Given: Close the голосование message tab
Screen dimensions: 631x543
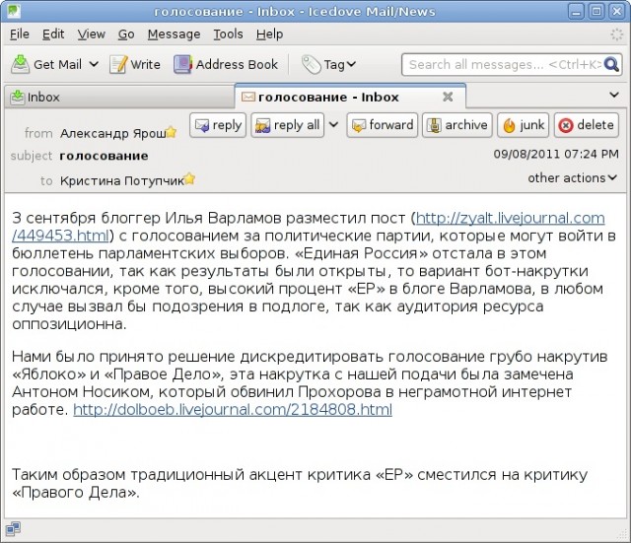Looking at the screenshot, I should [x=448, y=97].
